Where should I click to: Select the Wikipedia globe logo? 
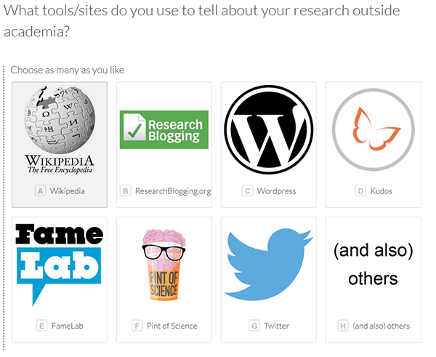pyautogui.click(x=60, y=129)
